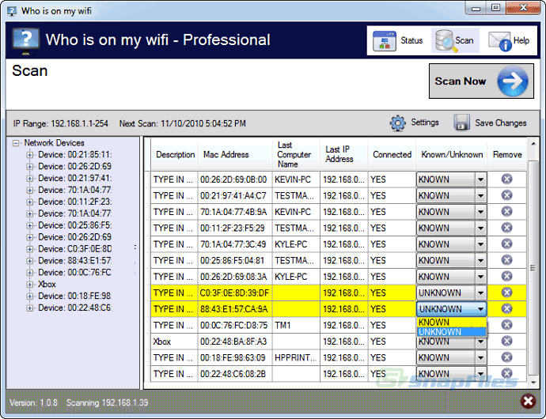Remove device 70:1A:04:77:4B:9A

coord(506,212)
